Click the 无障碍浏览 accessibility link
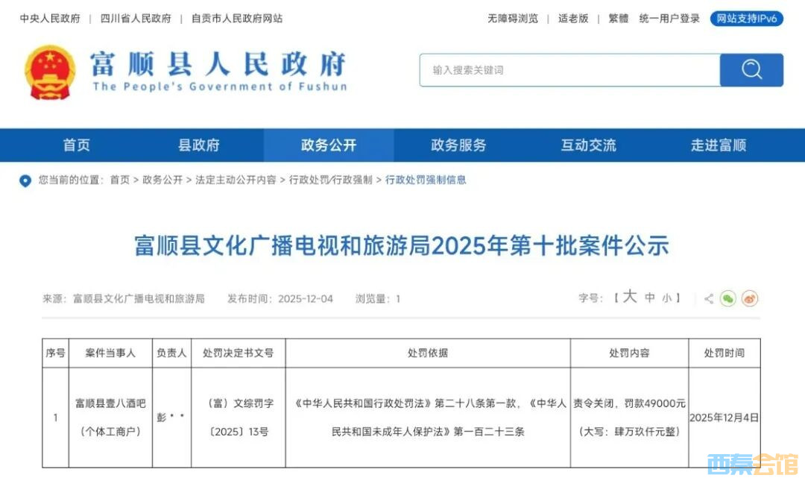Screen dimensions: 805x481 pyautogui.click(x=513, y=19)
